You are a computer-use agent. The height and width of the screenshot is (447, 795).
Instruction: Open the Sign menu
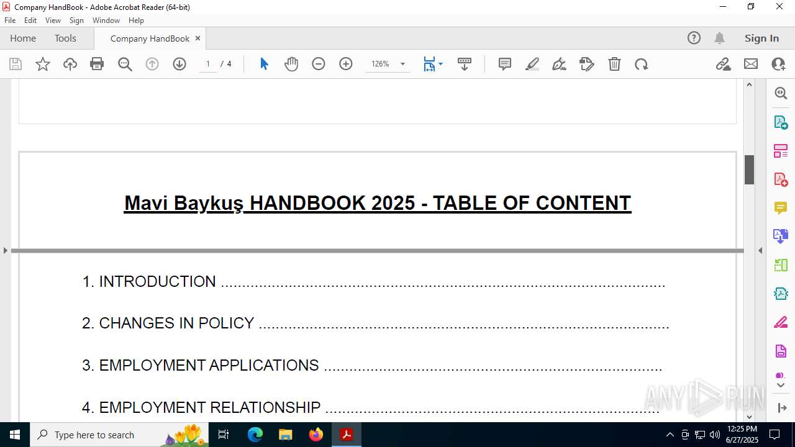[x=76, y=20]
